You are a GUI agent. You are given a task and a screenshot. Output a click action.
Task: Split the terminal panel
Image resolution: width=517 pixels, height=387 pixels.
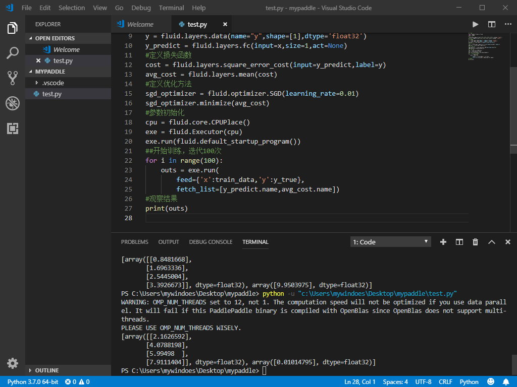click(x=459, y=242)
